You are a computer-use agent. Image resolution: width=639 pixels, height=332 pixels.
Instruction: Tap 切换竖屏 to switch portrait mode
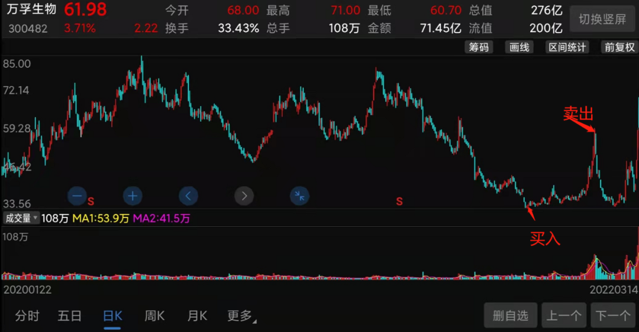[602, 19]
